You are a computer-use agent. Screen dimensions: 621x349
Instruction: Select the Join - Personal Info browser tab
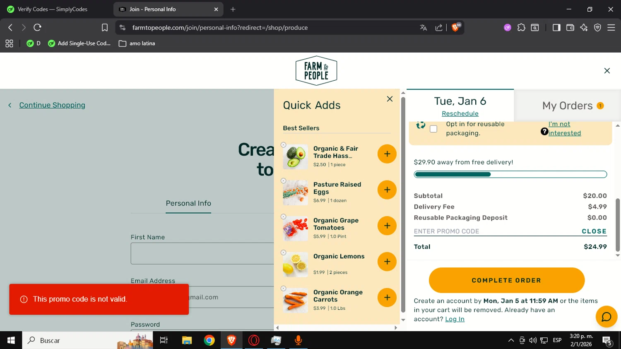(x=168, y=9)
